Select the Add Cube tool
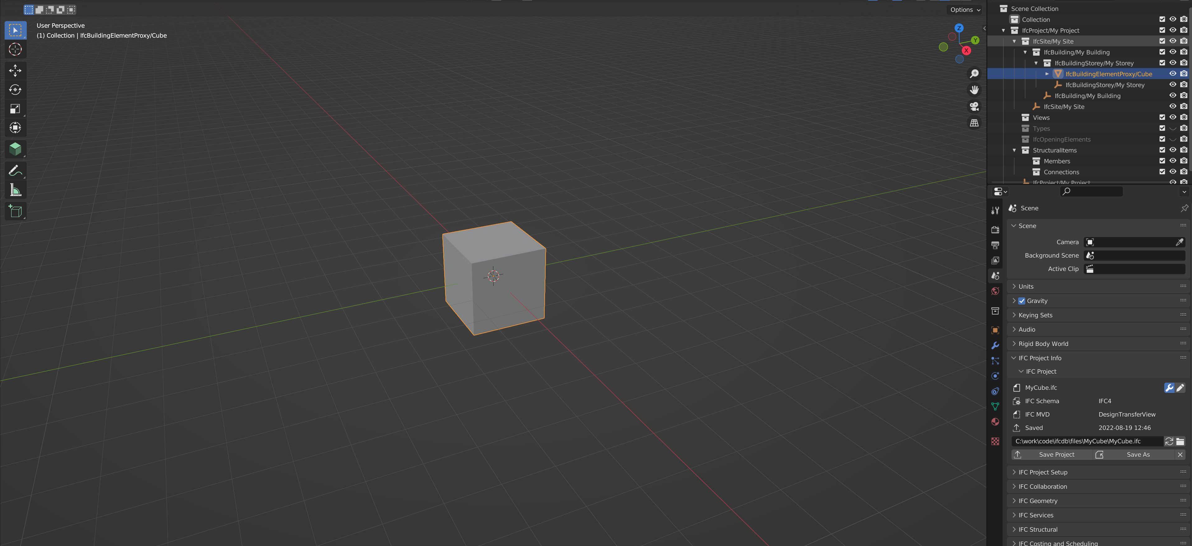 coord(15,211)
